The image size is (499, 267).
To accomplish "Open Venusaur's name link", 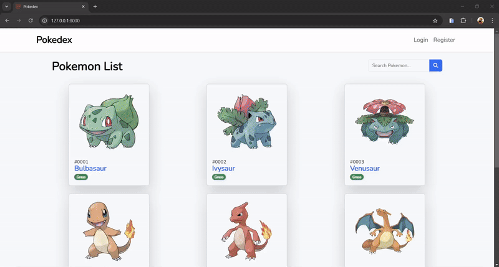I will click(365, 169).
